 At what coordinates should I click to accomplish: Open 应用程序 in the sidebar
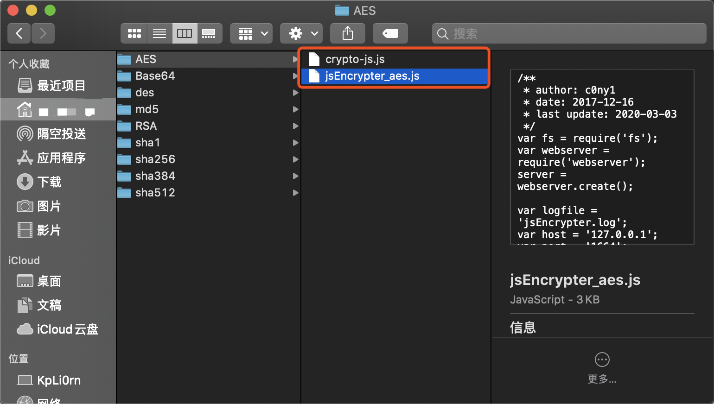pos(58,158)
